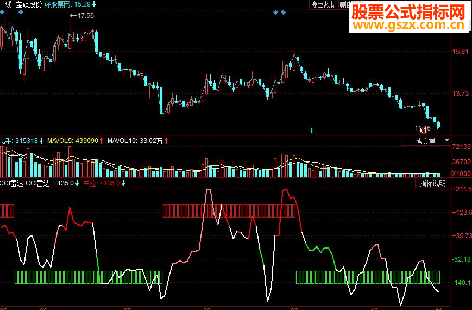This screenshot has width=472, height=310.
Task: Click the -52.18 CCI axis value
Action: coord(462,259)
